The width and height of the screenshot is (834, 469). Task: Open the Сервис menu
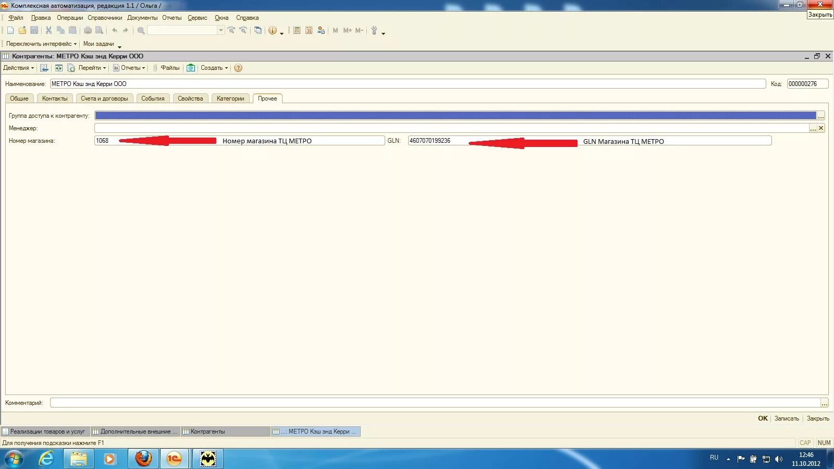[198, 18]
